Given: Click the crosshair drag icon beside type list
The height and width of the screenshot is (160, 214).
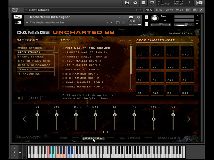Looking at the screenshot, I should [x=126, y=48].
